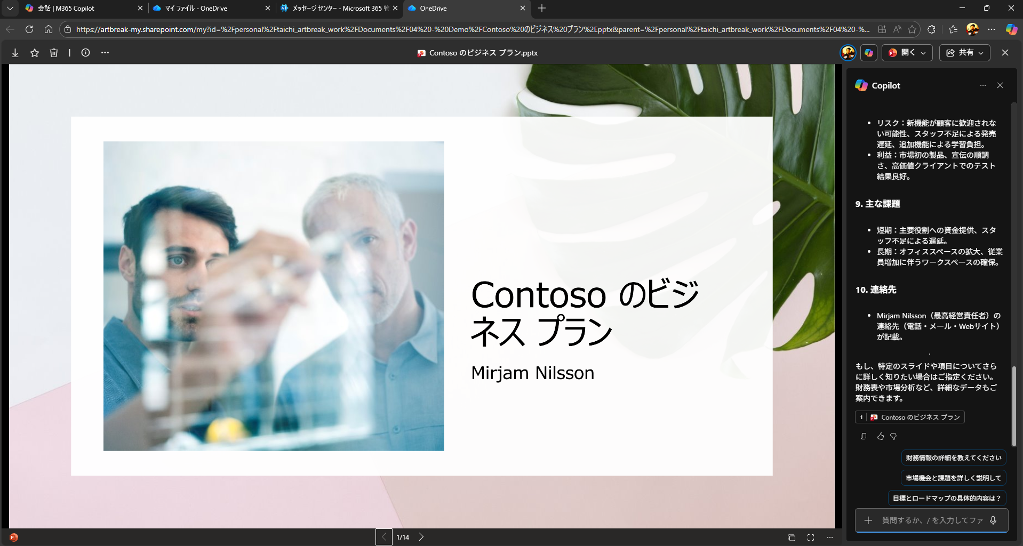Viewport: 1023px width, 546px height.
Task: Enter fullscreen slide view
Action: (x=810, y=537)
